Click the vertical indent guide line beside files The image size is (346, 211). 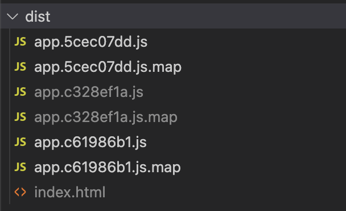tap(10, 116)
